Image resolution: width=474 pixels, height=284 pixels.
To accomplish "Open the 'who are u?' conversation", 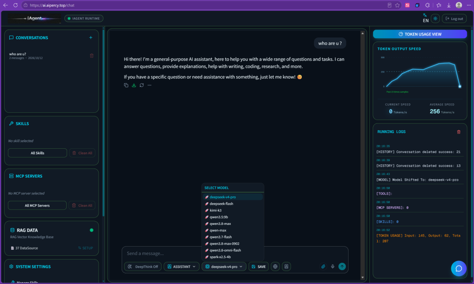I will (x=48, y=56).
